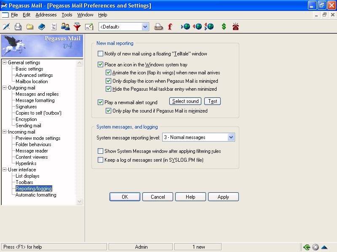Select Hyperlinks in the tree

(26, 163)
